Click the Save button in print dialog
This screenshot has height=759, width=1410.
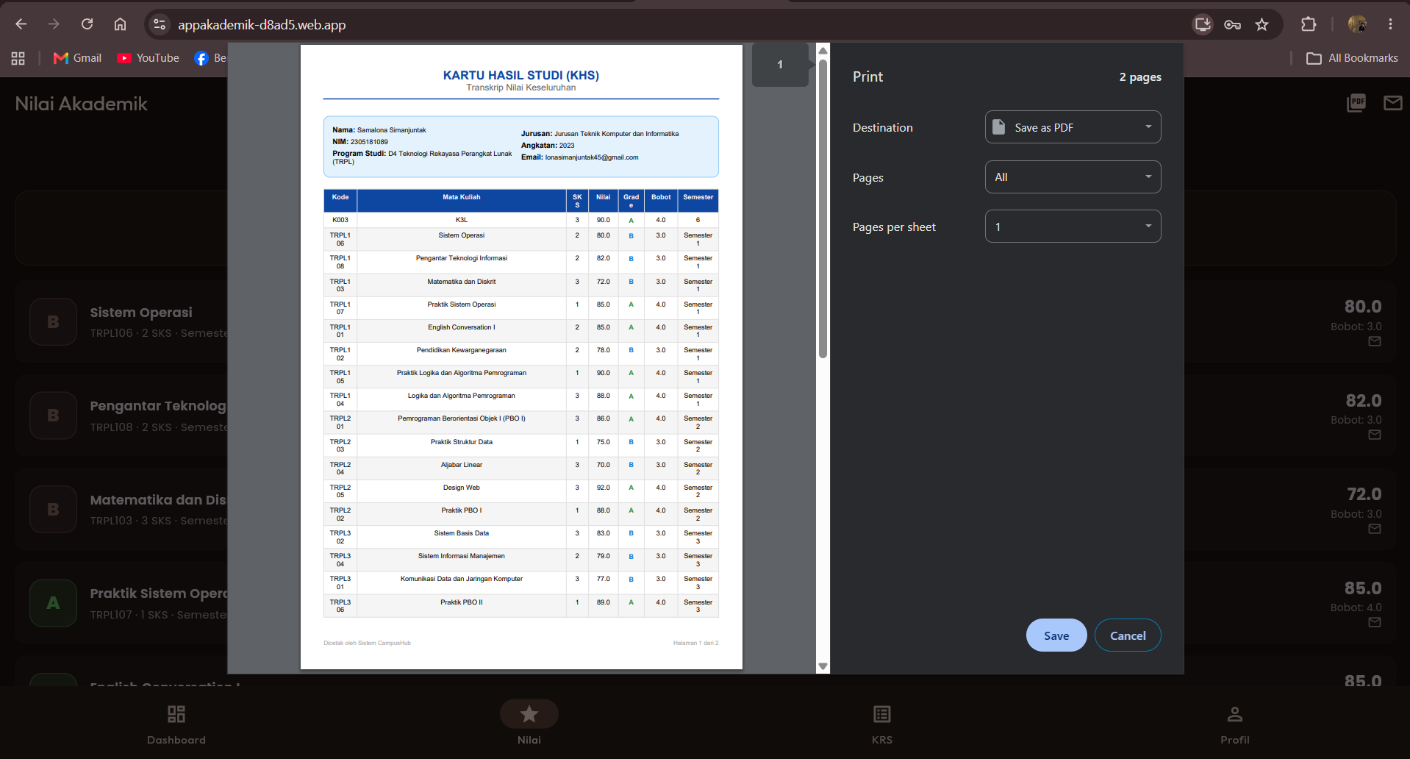[x=1056, y=635]
